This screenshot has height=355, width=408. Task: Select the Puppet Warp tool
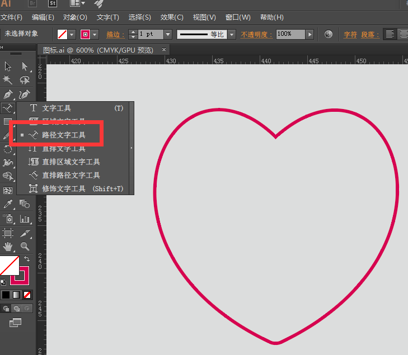point(8,163)
